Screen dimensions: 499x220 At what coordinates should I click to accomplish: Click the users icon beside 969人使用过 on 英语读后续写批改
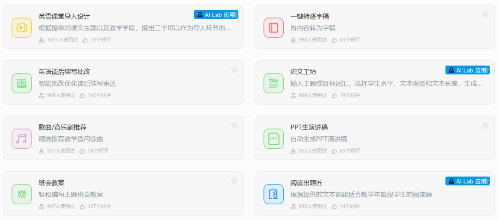(x=42, y=95)
